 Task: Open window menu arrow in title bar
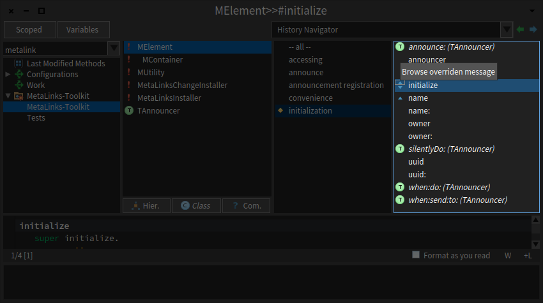532,11
